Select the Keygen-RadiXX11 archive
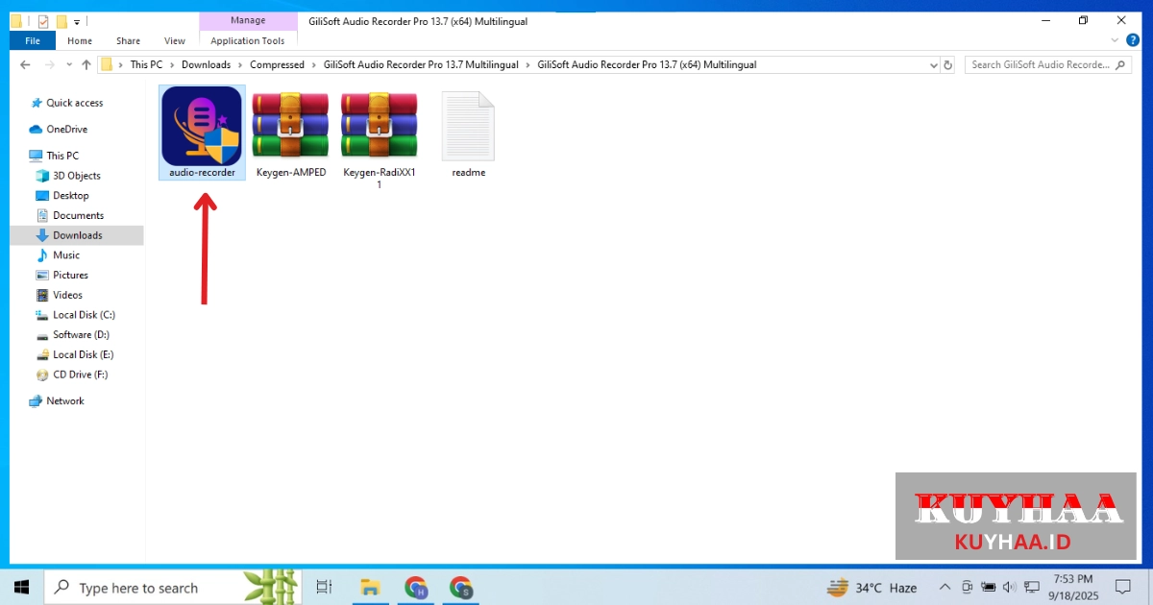This screenshot has height=605, width=1153. pyautogui.click(x=379, y=139)
